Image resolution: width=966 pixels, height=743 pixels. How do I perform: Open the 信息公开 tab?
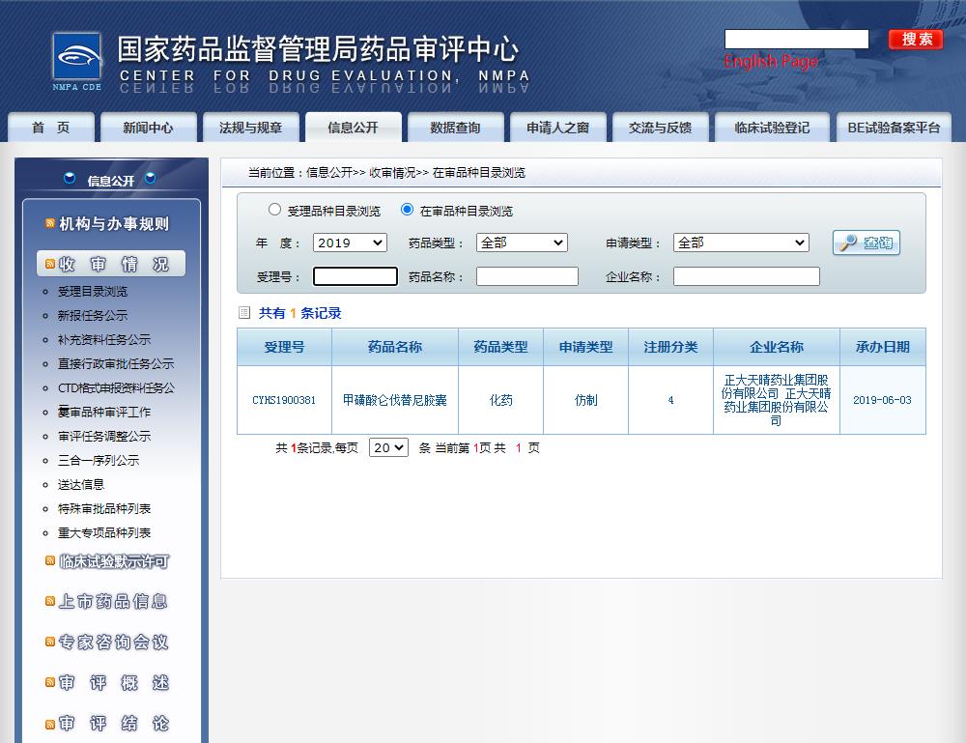tap(353, 128)
